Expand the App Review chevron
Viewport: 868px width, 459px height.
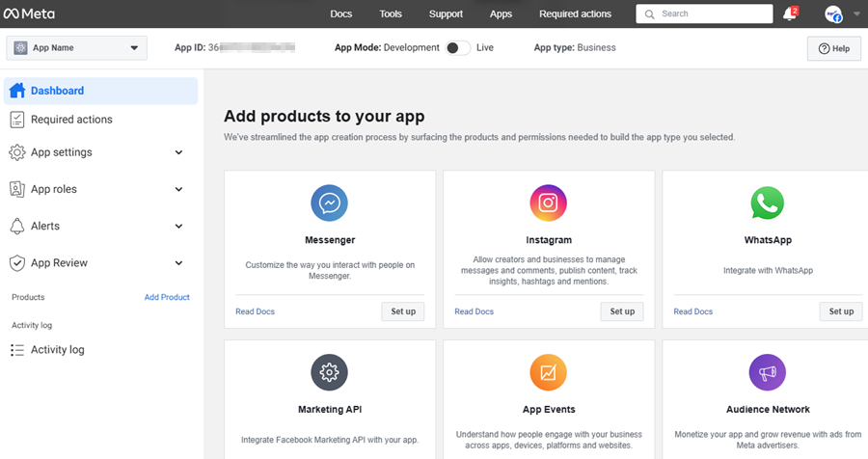178,263
